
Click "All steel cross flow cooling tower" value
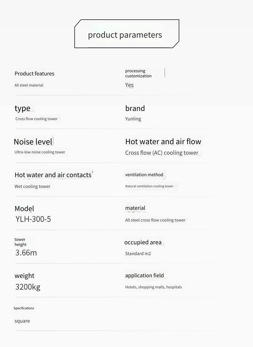[x=155, y=220]
